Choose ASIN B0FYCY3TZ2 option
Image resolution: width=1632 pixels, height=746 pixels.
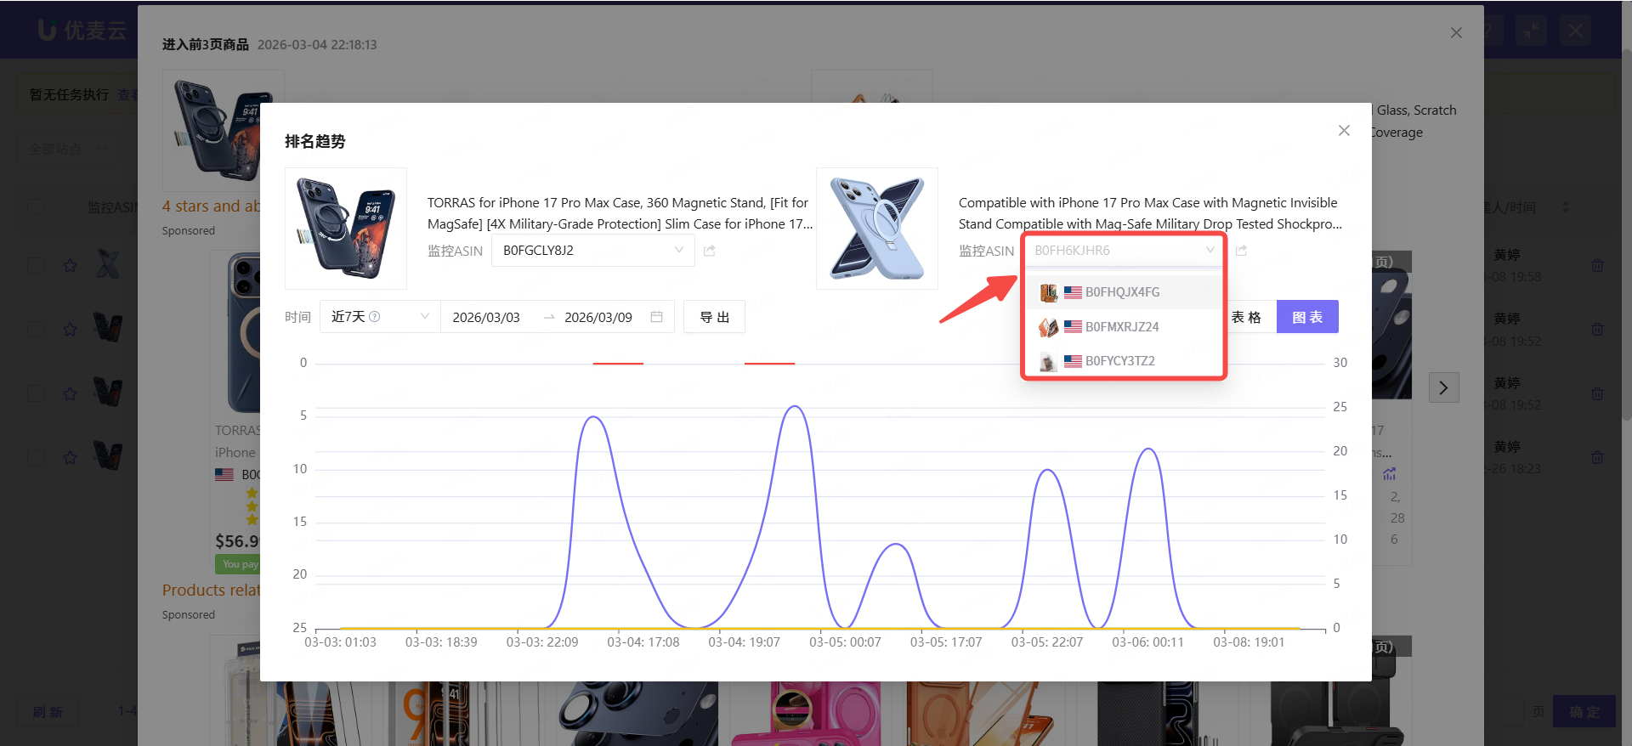pyautogui.click(x=1119, y=361)
